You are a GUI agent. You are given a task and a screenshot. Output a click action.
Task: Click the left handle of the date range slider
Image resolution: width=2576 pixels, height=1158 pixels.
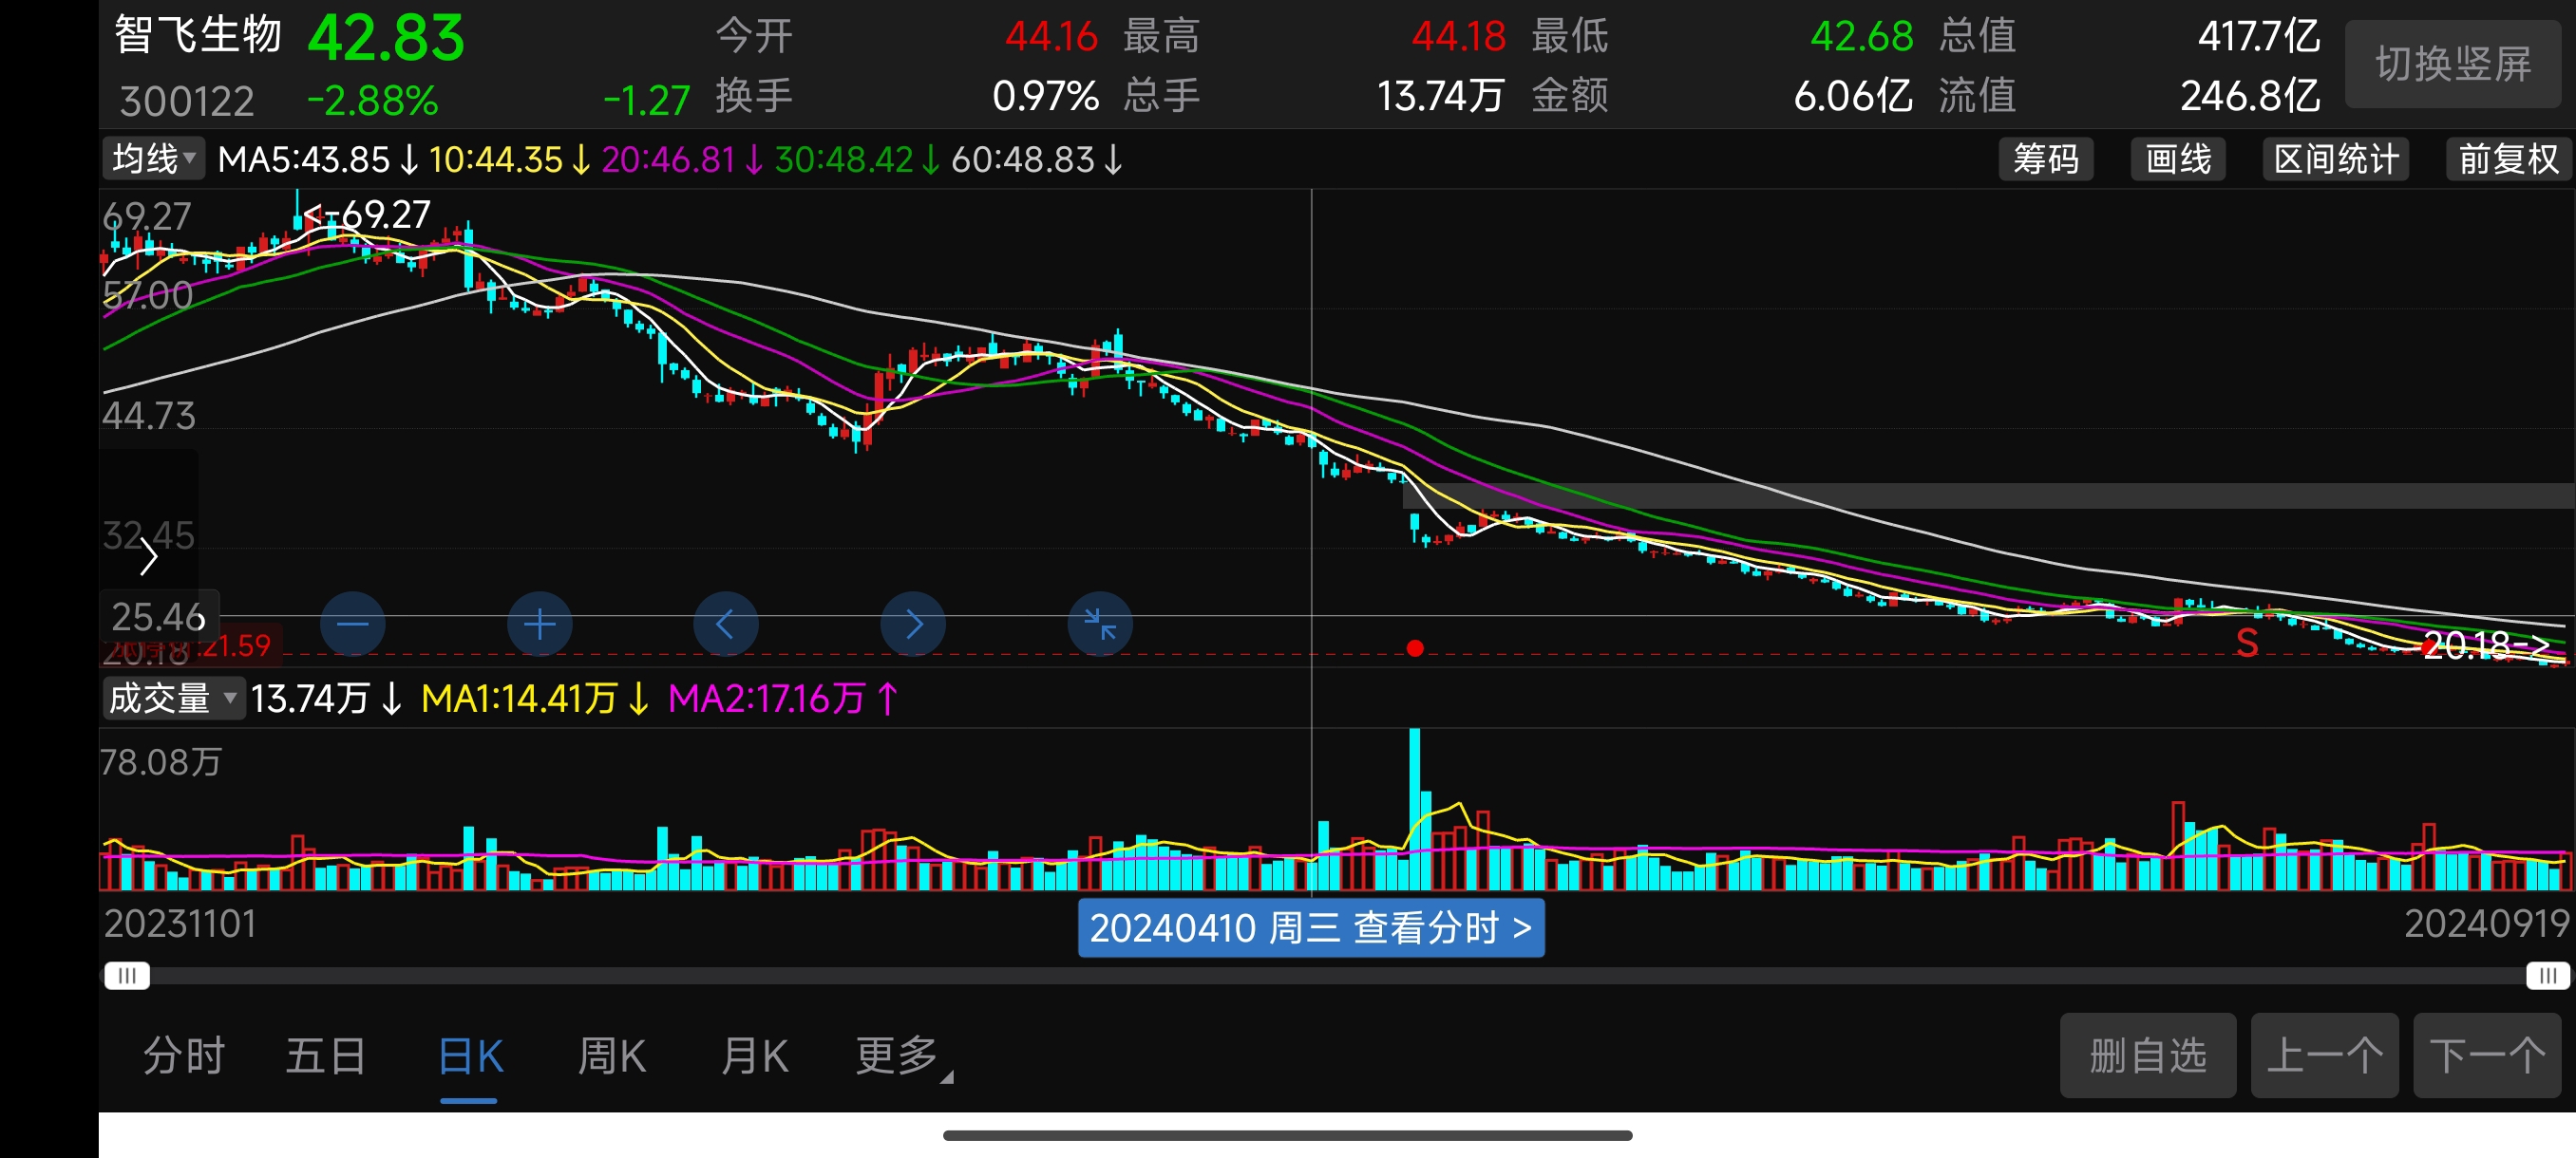[127, 975]
